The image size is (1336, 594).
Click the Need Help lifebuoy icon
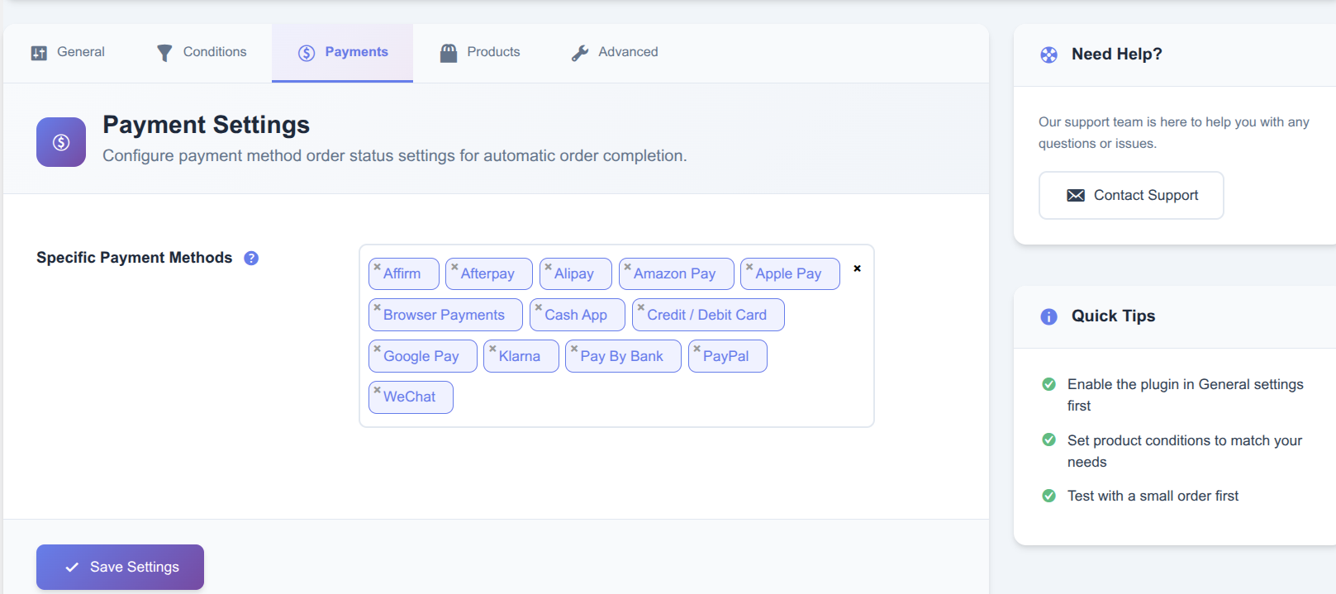(x=1048, y=55)
